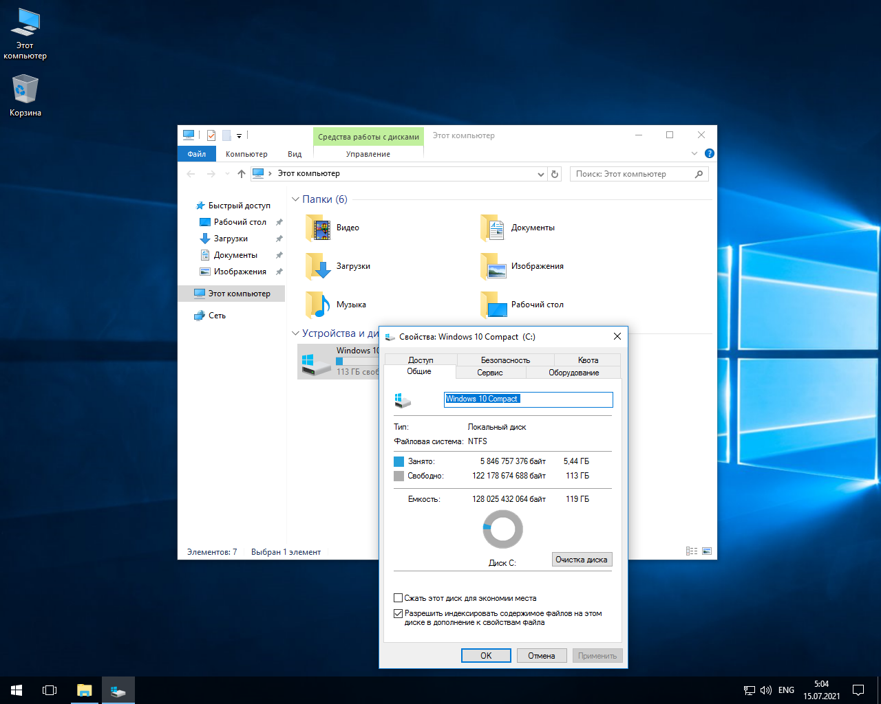Image resolution: width=881 pixels, height=704 pixels.
Task: Open the Музыка folder icon
Action: (318, 305)
